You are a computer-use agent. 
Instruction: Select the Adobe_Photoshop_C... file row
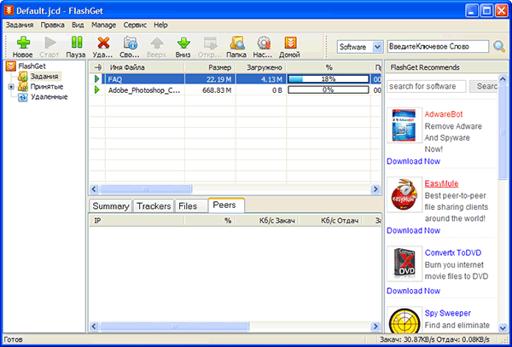(236, 90)
